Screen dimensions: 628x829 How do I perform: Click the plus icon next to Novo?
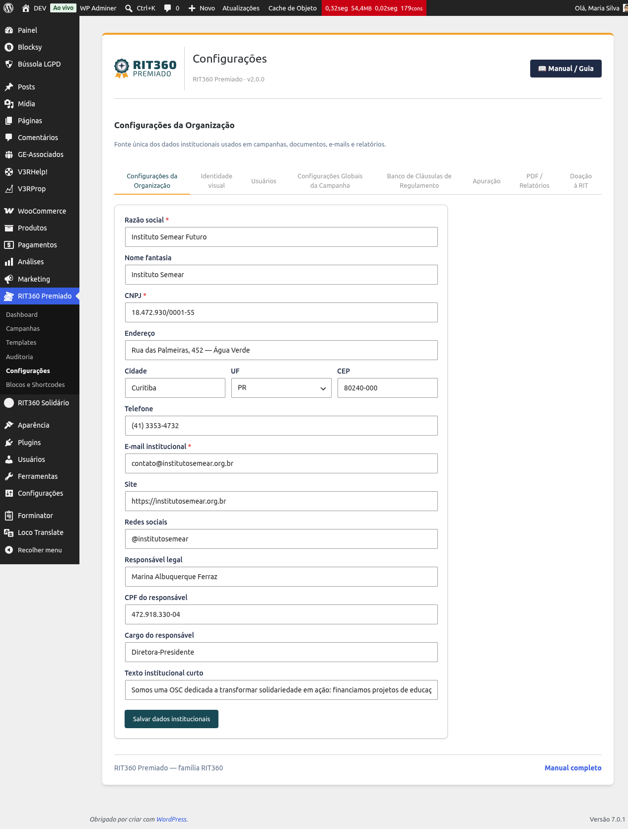192,8
